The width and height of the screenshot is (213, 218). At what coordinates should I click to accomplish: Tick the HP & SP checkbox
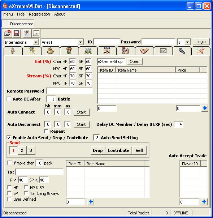[26, 187]
